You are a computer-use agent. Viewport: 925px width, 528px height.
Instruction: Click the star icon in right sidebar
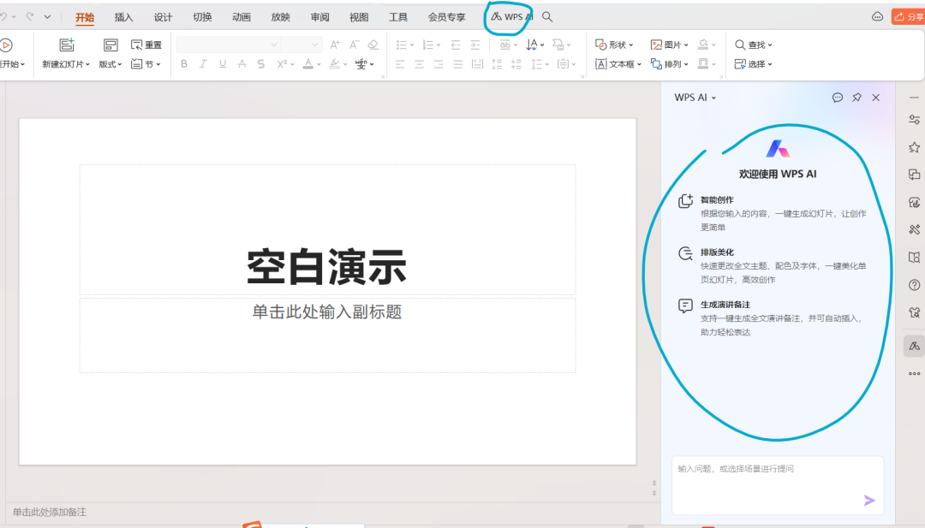[x=914, y=147]
